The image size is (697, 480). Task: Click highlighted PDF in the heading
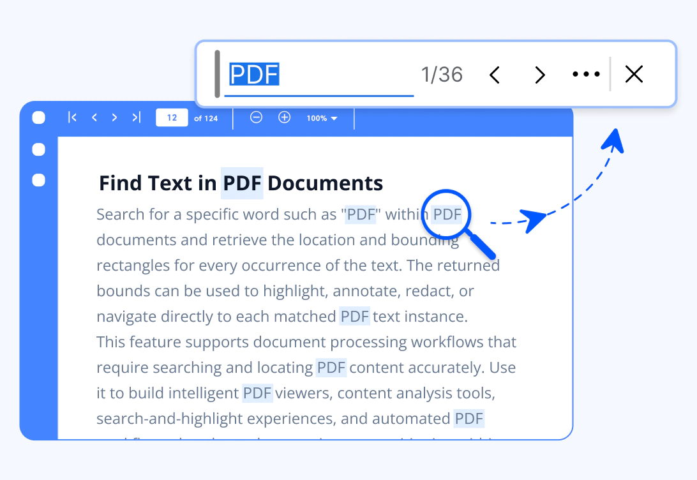[243, 183]
